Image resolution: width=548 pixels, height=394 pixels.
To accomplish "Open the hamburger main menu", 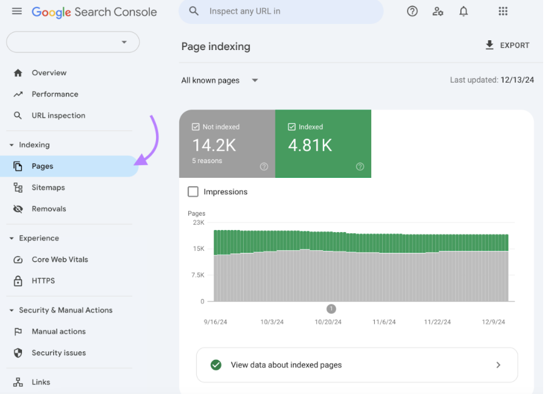I will [17, 12].
